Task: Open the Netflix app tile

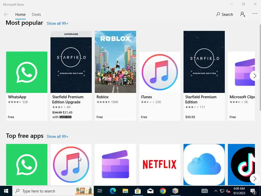Action: (160, 165)
